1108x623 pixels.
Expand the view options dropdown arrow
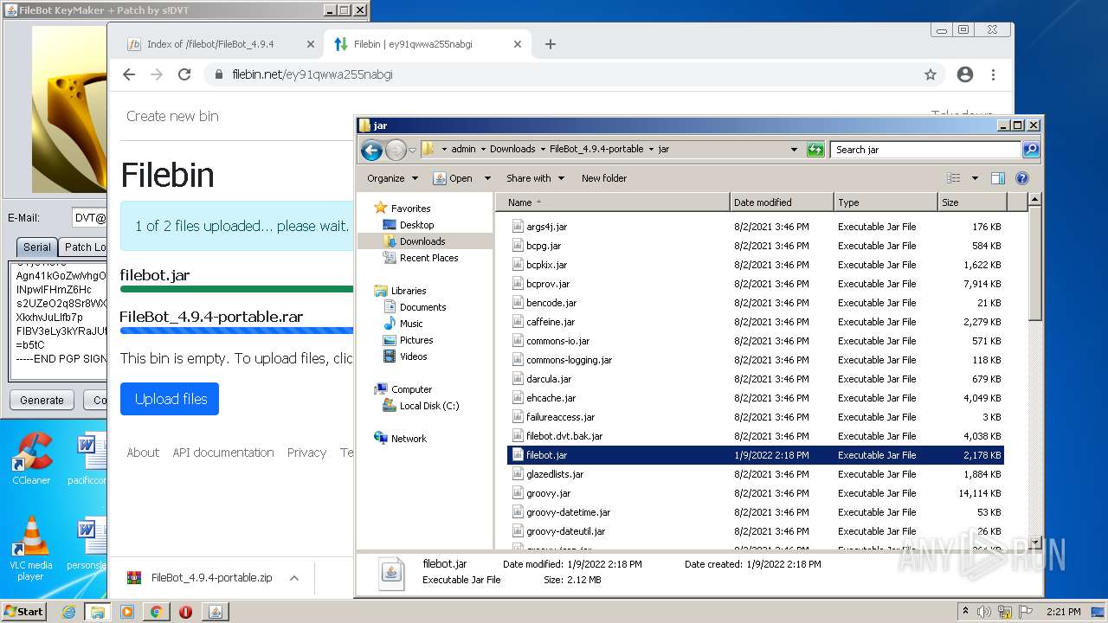(x=975, y=178)
